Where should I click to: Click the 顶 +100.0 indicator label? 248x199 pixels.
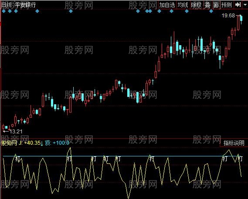tap(57, 143)
